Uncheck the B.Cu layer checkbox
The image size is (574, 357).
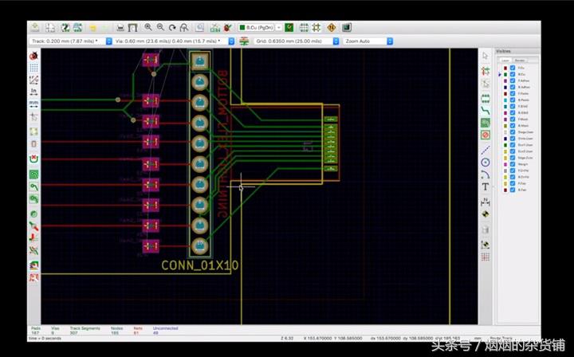(512, 75)
